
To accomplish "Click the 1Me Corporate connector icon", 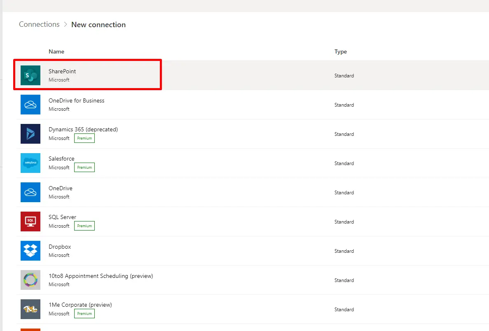I will (x=30, y=309).
